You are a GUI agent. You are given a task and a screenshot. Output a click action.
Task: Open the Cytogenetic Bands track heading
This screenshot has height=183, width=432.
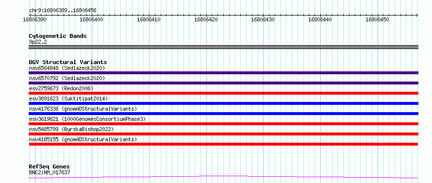(58, 36)
